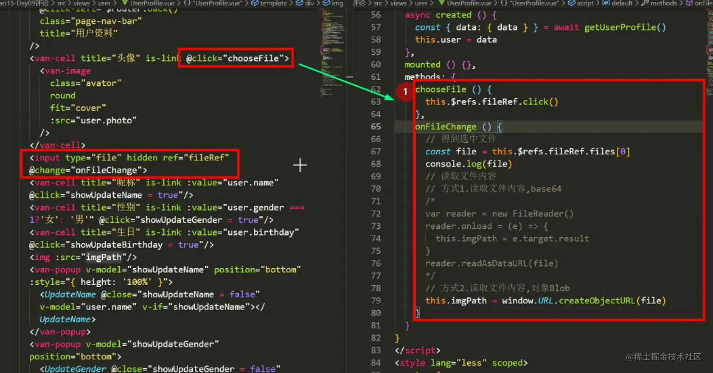Click the Vue file icon in script editor breadcrumb
713x373 pixels.
tap(441, 3)
